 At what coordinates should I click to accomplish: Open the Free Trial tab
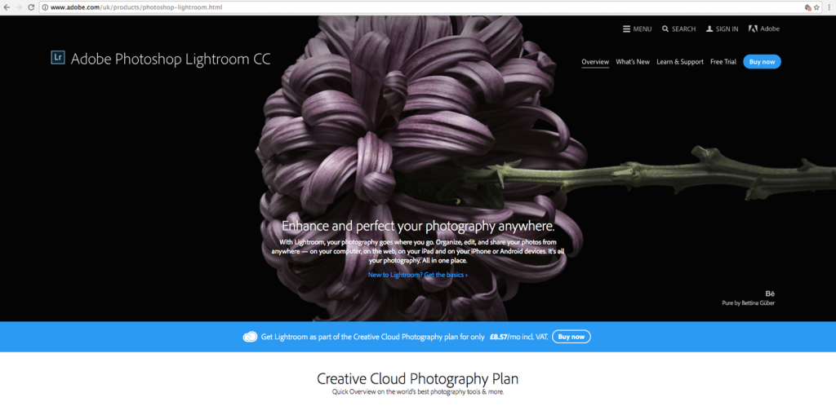coord(723,62)
